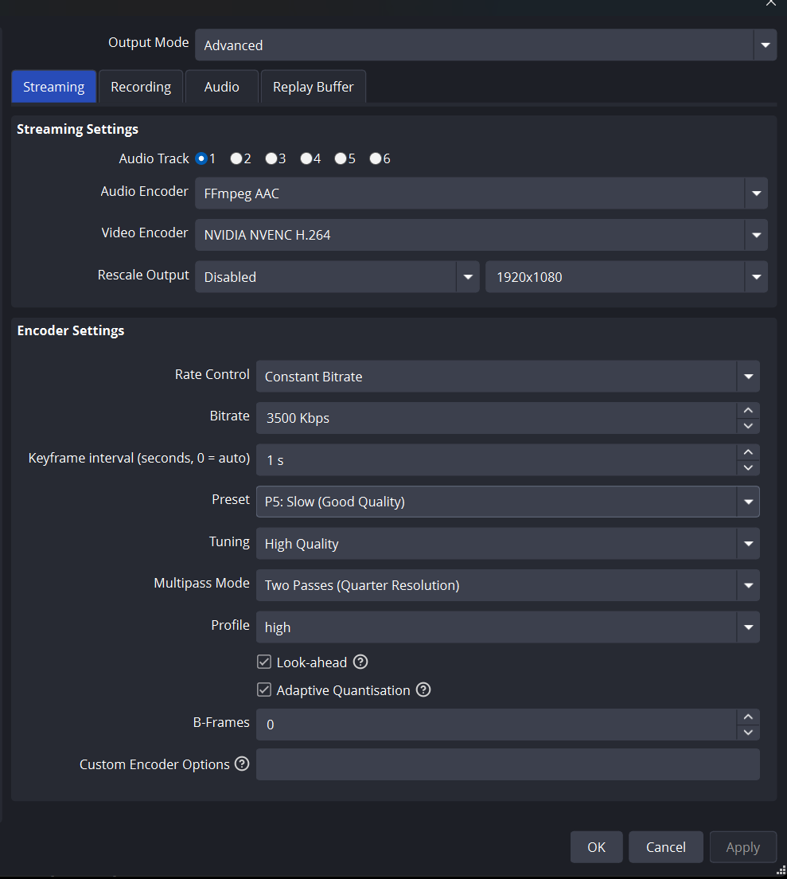This screenshot has height=879, width=787.
Task: Decrease B-Frames with down arrow
Action: pyautogui.click(x=748, y=732)
